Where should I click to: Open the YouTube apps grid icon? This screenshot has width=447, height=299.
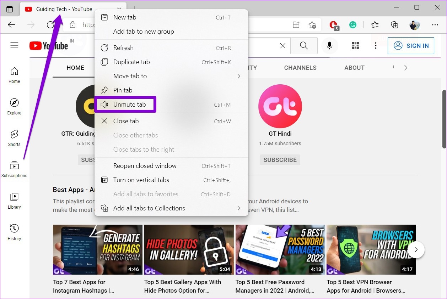(x=355, y=46)
